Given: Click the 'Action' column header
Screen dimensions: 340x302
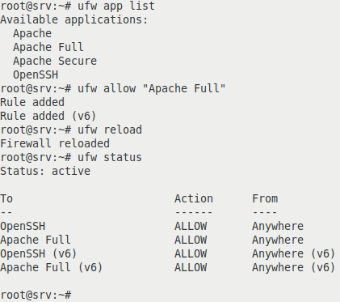Looking at the screenshot, I should pyautogui.click(x=194, y=198).
